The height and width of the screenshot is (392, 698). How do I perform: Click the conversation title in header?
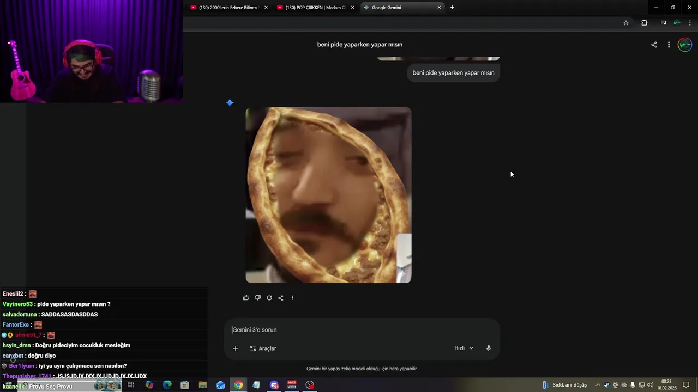pos(360,45)
